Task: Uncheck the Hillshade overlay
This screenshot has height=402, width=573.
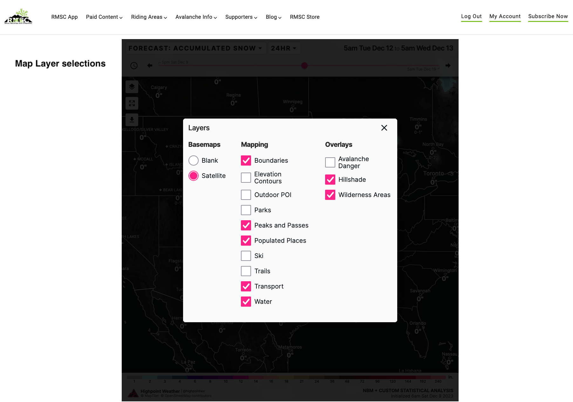Action: pos(330,180)
